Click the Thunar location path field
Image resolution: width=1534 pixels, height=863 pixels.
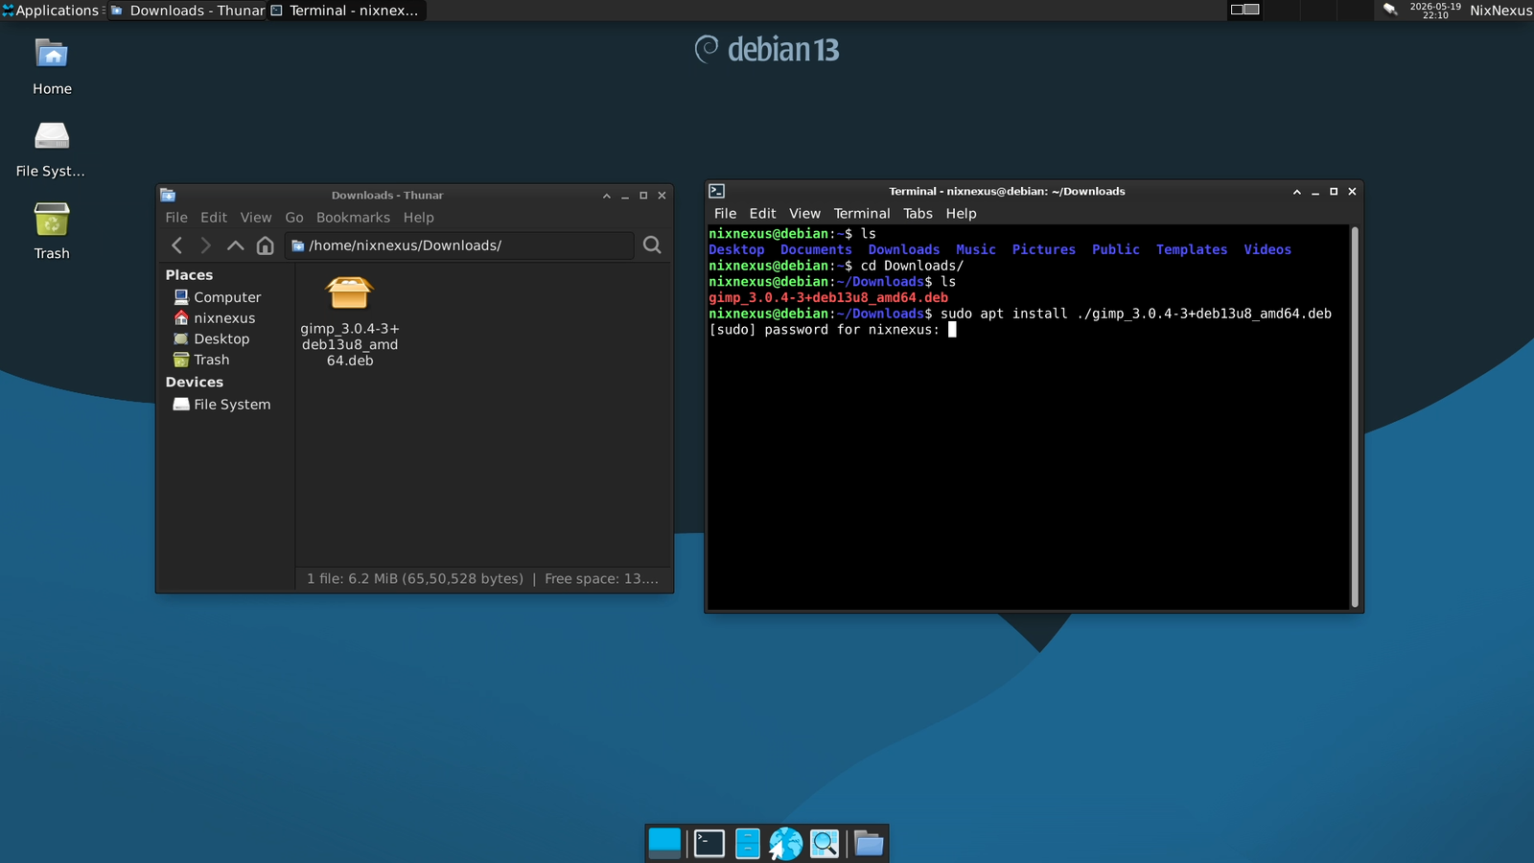459,245
